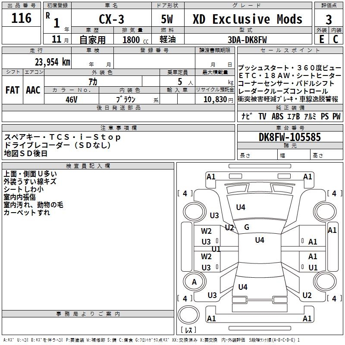This screenshot has width=345, height=345.
Task: Select the PS equipment entry
Action: click(x=325, y=116)
